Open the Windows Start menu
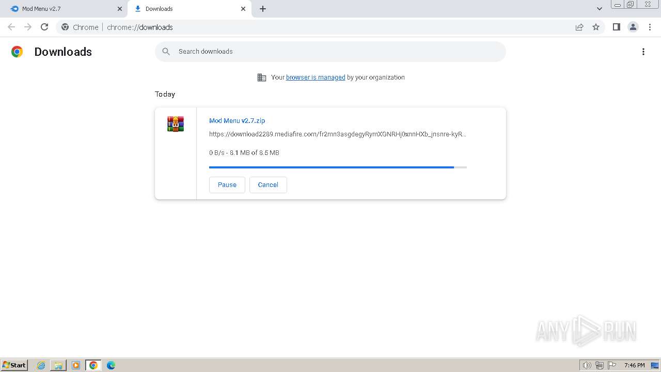 tap(14, 365)
